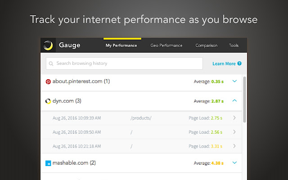
Task: Click the search magnifier icon
Action: [51, 63]
